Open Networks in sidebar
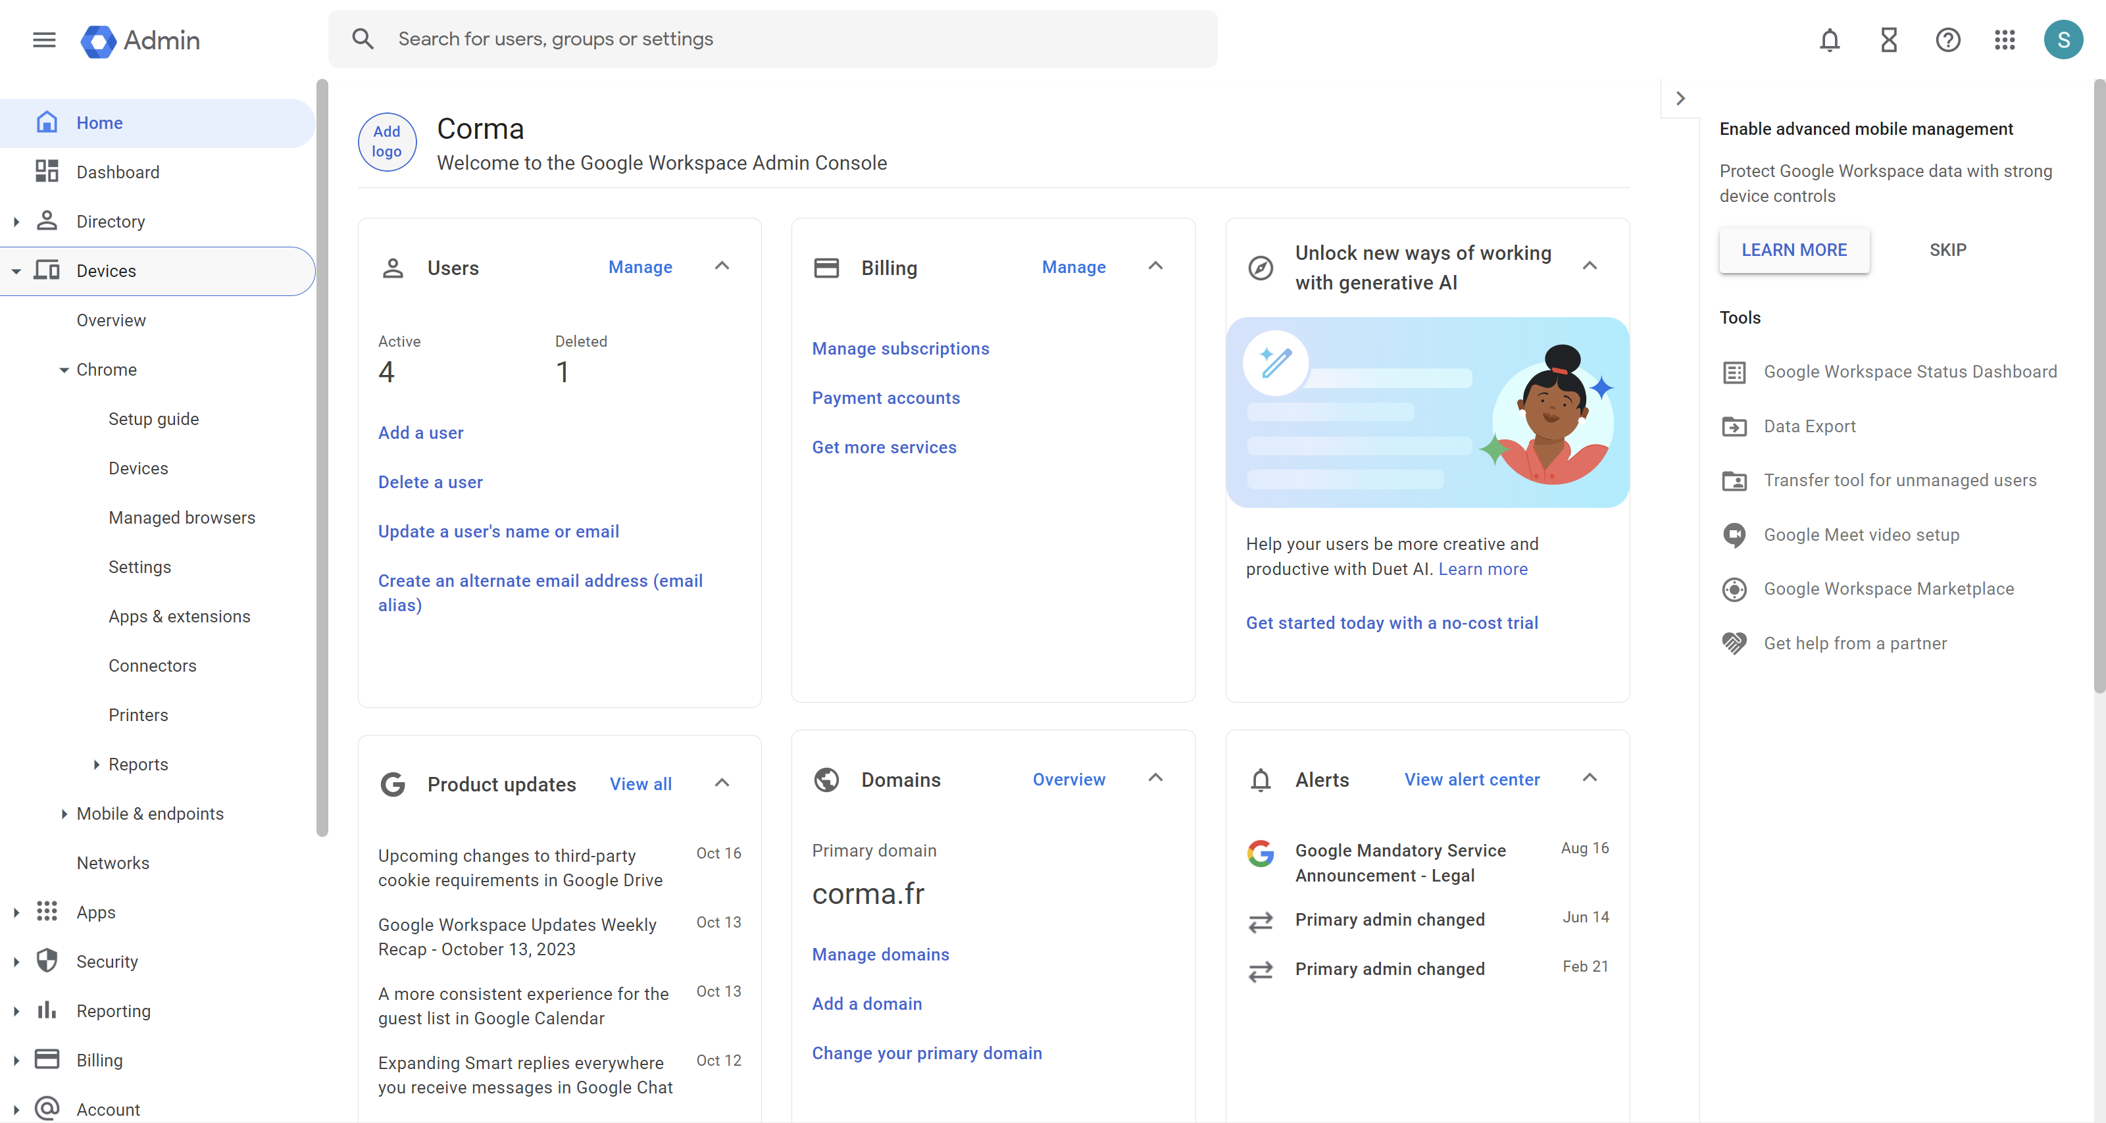This screenshot has width=2106, height=1123. (113, 863)
